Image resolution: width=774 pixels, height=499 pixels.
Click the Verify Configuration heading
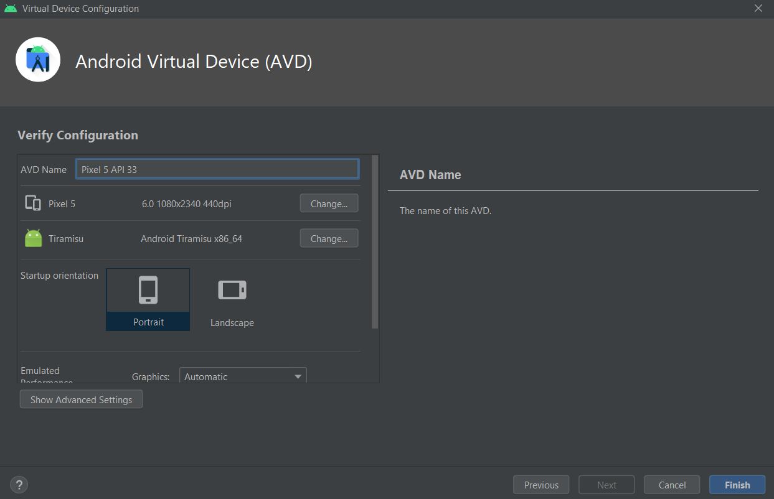tap(77, 135)
